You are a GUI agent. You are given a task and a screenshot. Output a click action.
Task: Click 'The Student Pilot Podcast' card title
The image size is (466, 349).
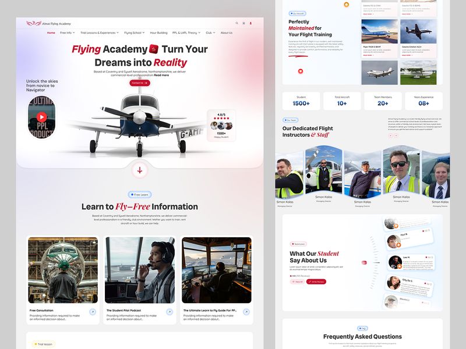click(x=123, y=311)
